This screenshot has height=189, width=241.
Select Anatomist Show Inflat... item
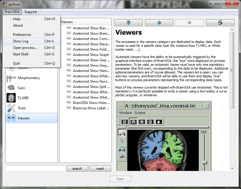(x=92, y=76)
